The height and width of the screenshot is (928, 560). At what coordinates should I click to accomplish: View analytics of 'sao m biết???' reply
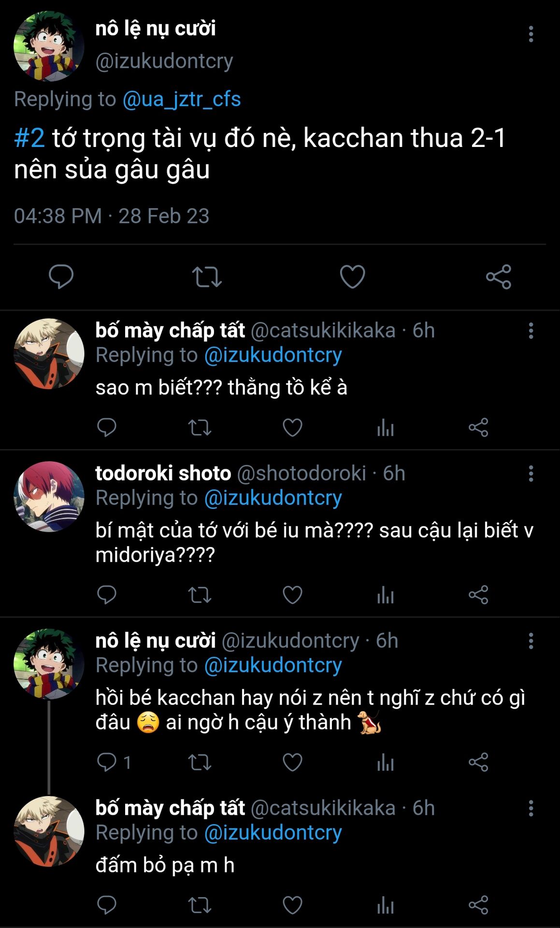[x=385, y=427]
